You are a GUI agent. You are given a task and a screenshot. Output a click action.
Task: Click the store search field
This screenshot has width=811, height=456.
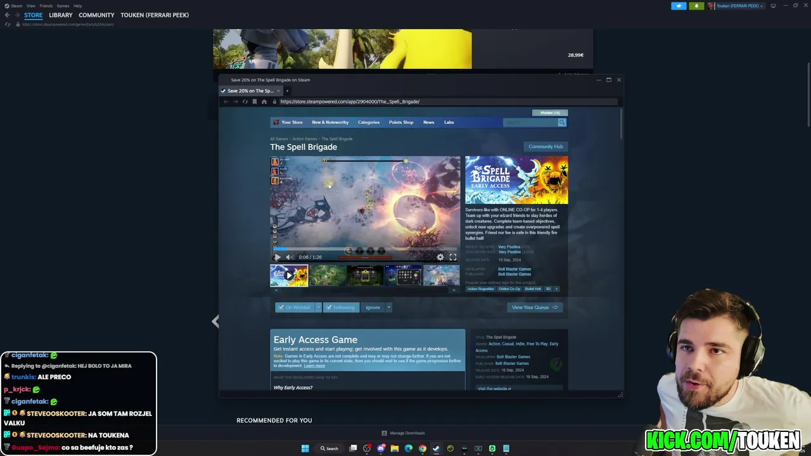[530, 122]
